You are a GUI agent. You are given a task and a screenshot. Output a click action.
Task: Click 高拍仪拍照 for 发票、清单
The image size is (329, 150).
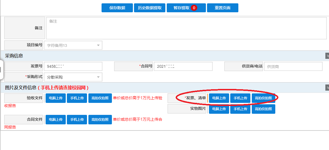tap(263, 98)
